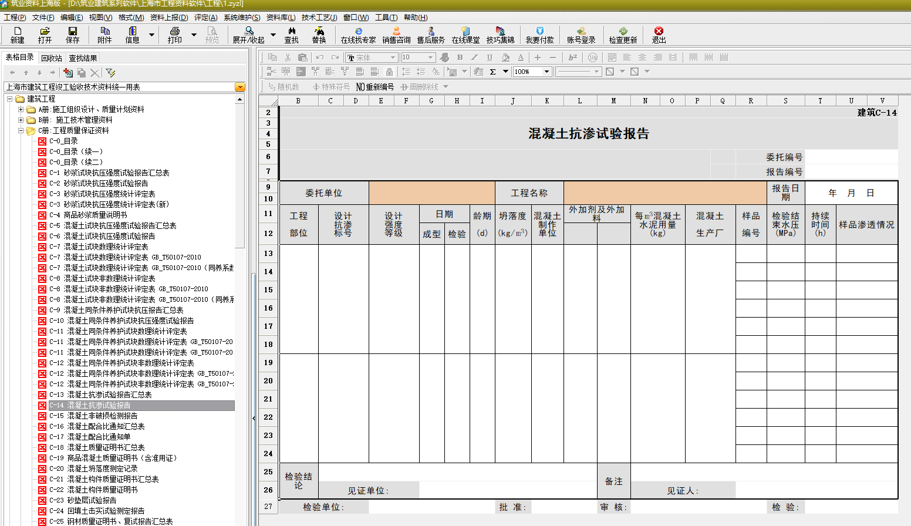Viewport: 911px width, 526px height.
Task: Select C-1 砂浆试块抗压强度试验报告汇总表
Action: (x=109, y=173)
